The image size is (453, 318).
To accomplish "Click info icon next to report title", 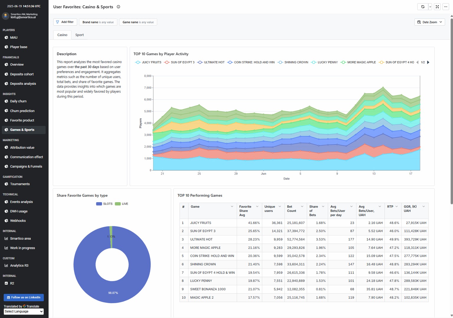I will click(x=119, y=7).
